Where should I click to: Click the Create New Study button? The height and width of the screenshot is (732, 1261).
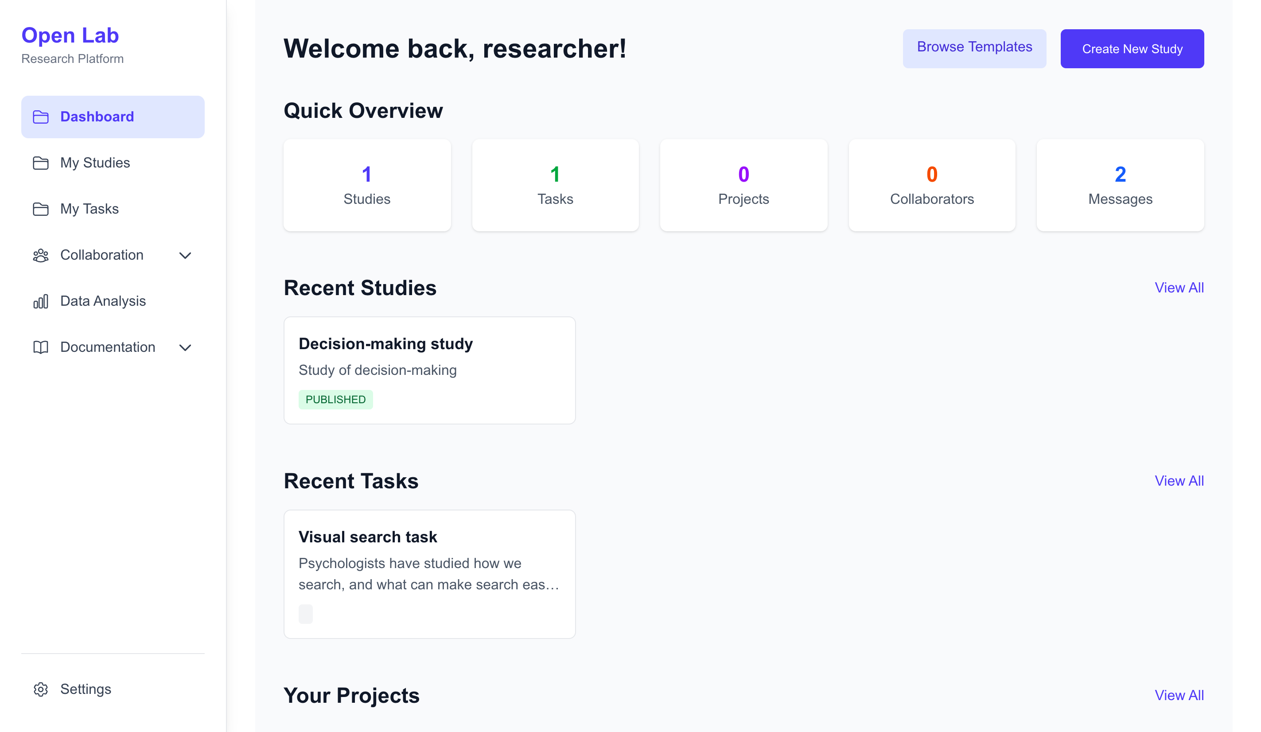coord(1133,49)
